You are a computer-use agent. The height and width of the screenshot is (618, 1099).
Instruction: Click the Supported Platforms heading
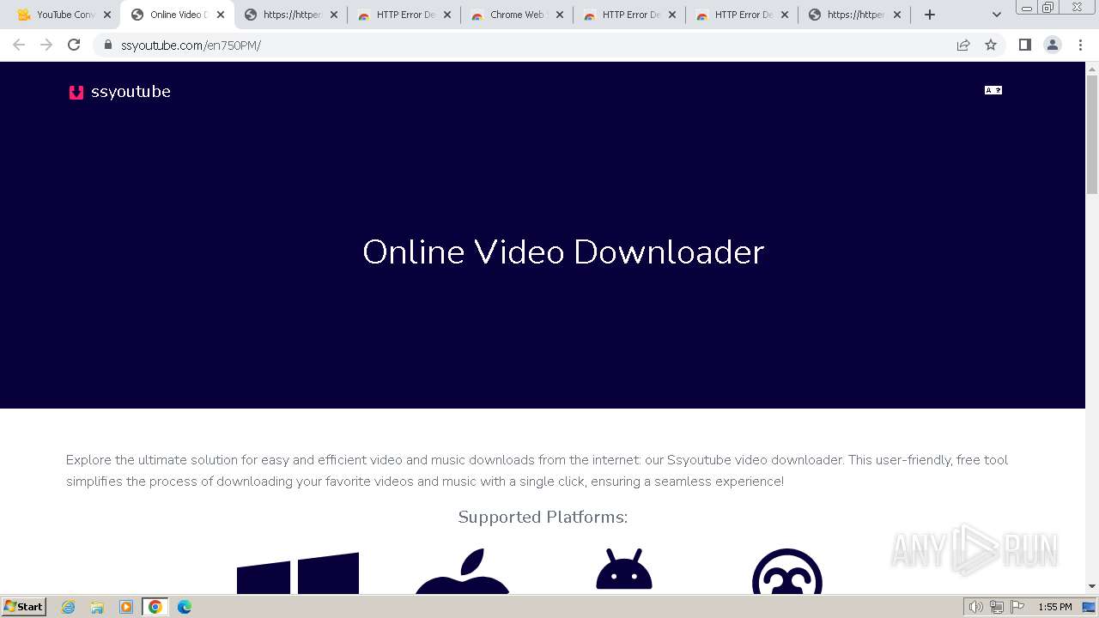pyautogui.click(x=543, y=517)
